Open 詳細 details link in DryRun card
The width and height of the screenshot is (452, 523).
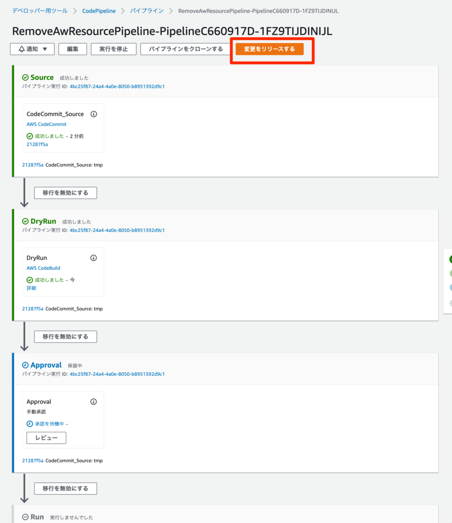[x=32, y=288]
